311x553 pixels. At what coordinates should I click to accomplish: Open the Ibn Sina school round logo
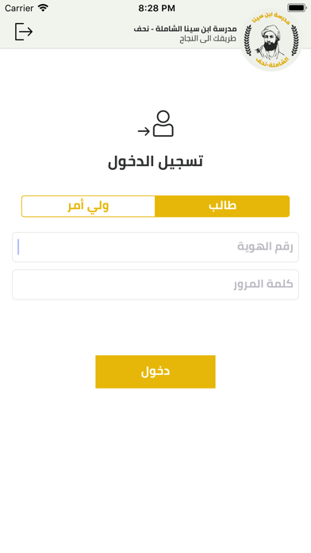pos(271,41)
